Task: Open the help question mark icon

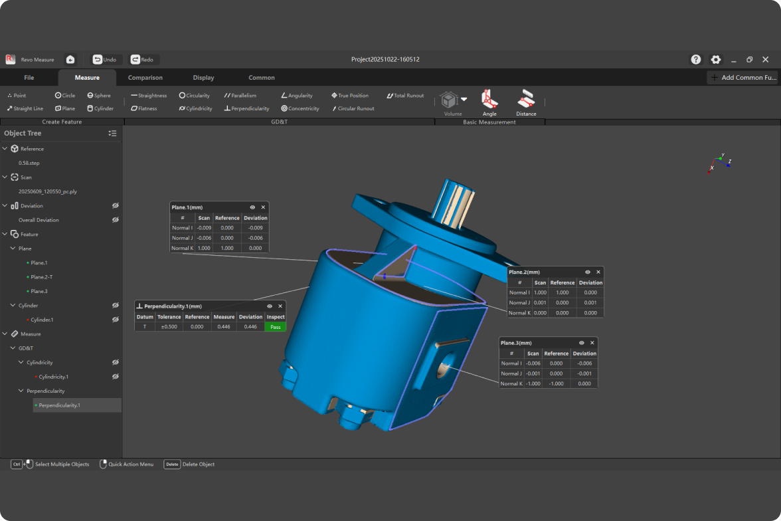Action: [x=696, y=59]
